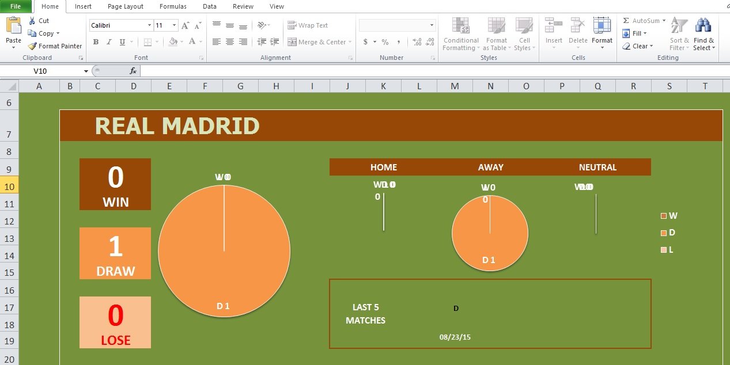Image resolution: width=730 pixels, height=365 pixels.
Task: Toggle Middle Align in Alignment group
Action: tap(230, 25)
